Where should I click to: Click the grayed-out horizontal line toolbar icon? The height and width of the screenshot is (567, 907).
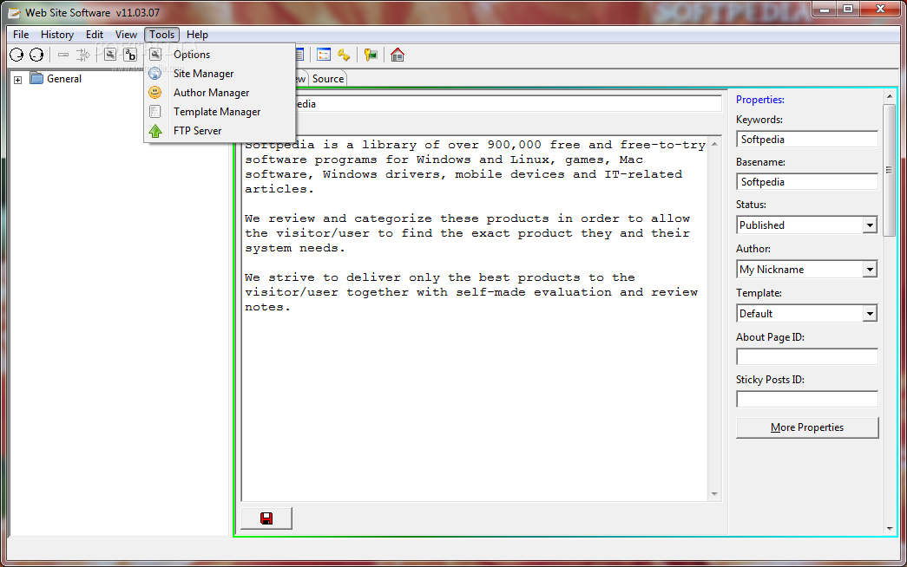pyautogui.click(x=63, y=55)
